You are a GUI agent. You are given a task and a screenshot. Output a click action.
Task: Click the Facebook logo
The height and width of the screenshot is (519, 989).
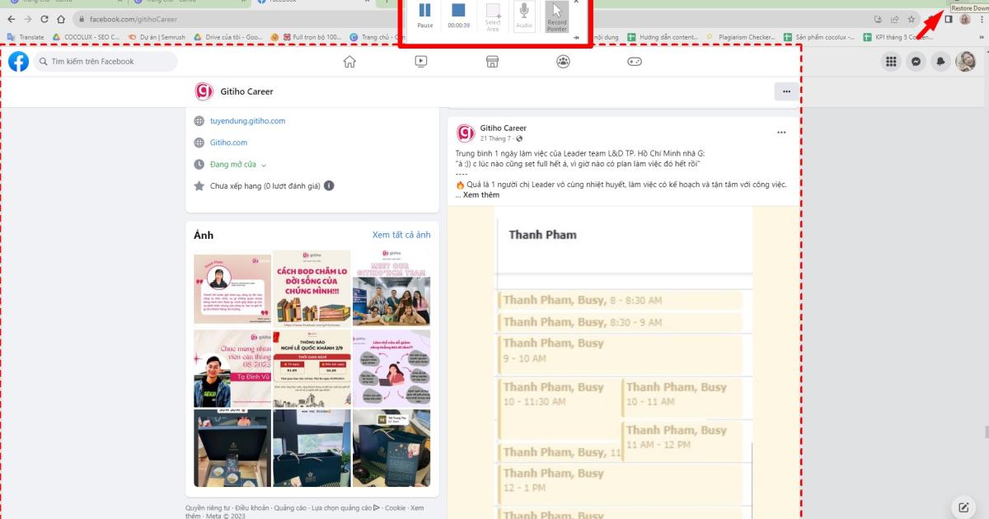(18, 61)
